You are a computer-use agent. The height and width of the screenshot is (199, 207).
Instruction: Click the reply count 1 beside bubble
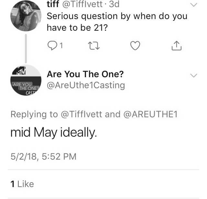point(61,46)
